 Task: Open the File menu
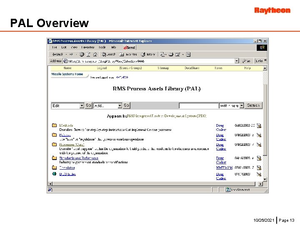55,47
